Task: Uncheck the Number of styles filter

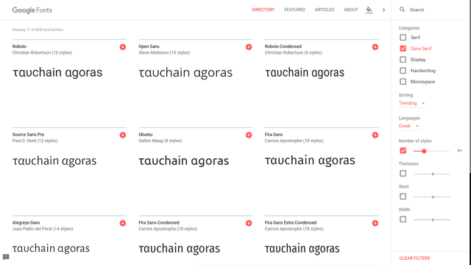Action: coord(403,150)
